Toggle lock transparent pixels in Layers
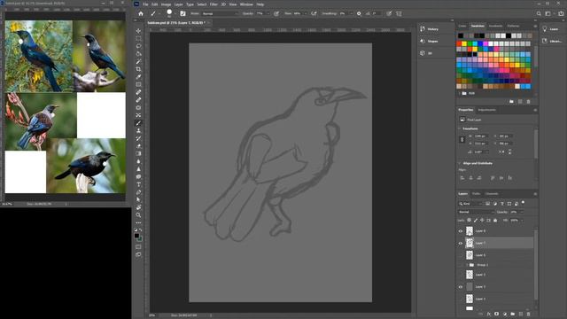 click(x=469, y=221)
